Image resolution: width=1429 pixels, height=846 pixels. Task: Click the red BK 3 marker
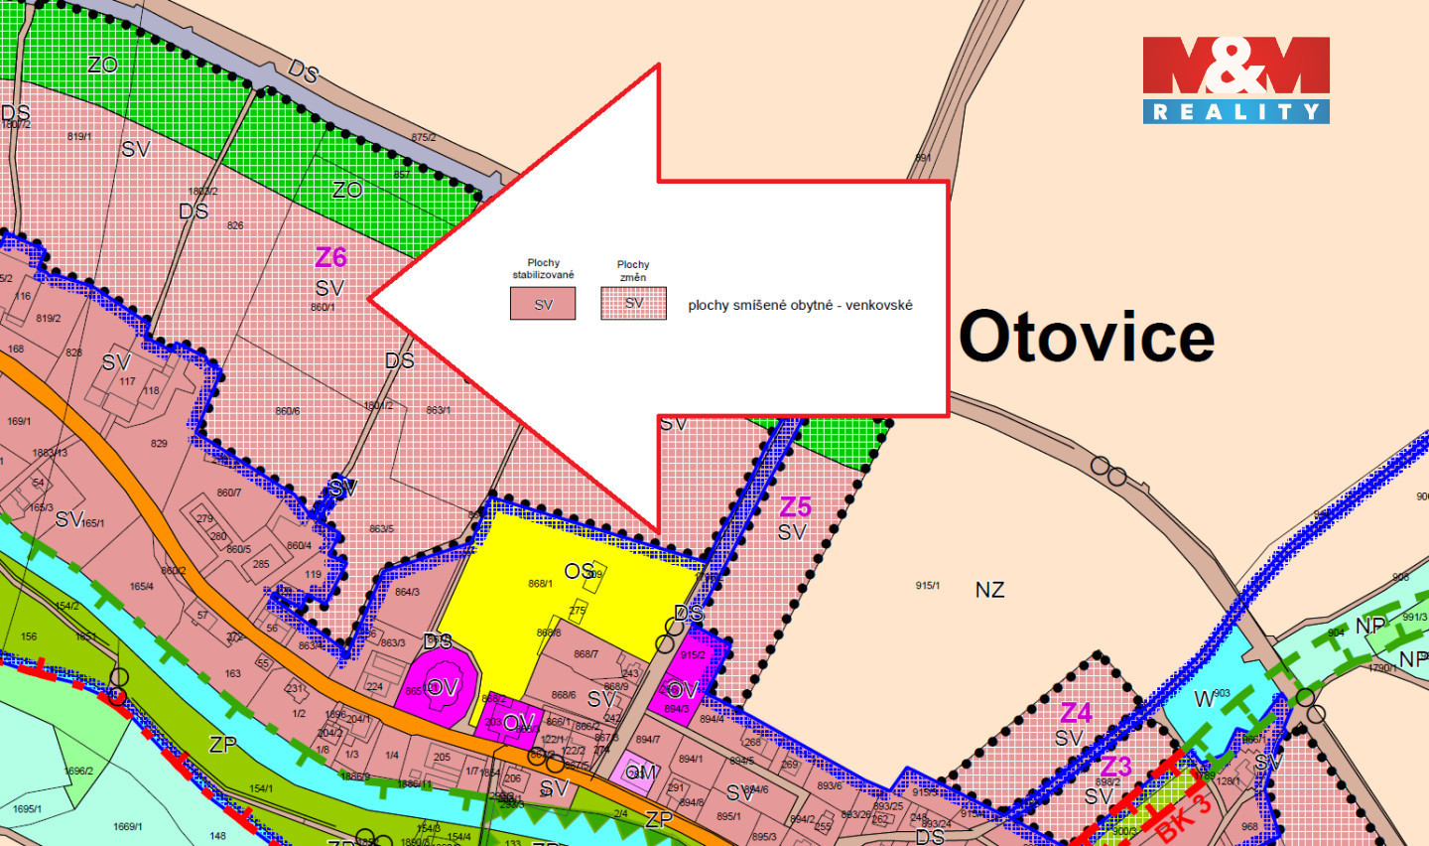[x=1183, y=816]
